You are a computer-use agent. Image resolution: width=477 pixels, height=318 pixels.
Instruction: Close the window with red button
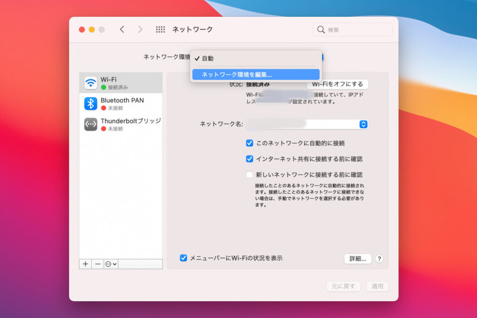[x=82, y=29]
